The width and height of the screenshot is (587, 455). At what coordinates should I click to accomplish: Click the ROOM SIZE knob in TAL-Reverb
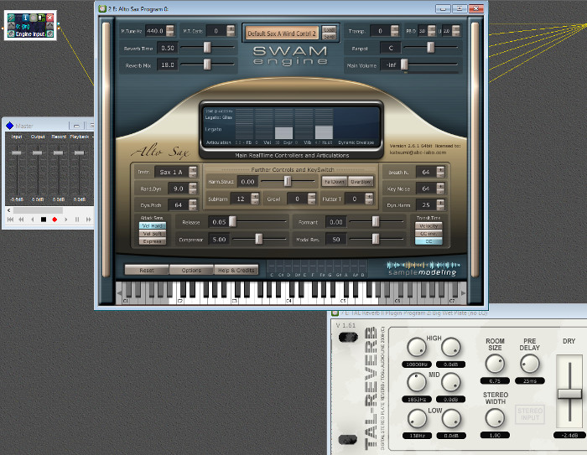click(495, 364)
